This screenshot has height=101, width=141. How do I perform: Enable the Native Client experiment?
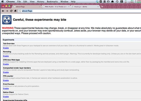[x=6, y=97]
